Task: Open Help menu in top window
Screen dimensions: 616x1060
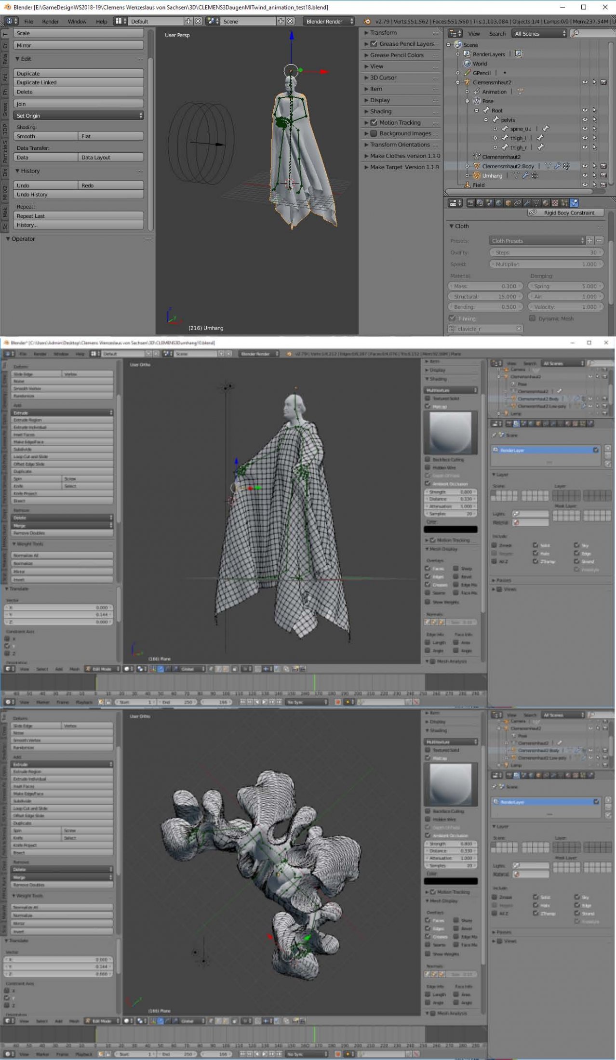Action: [x=101, y=21]
